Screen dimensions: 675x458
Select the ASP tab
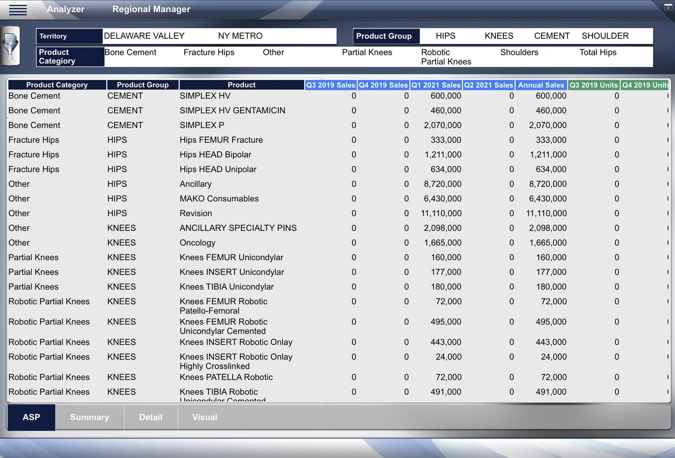tap(31, 417)
